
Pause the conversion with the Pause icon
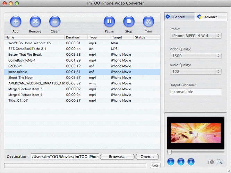point(109,22)
